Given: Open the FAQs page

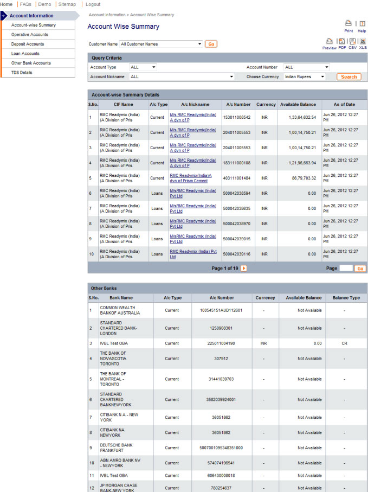Looking at the screenshot, I should (25, 4).
